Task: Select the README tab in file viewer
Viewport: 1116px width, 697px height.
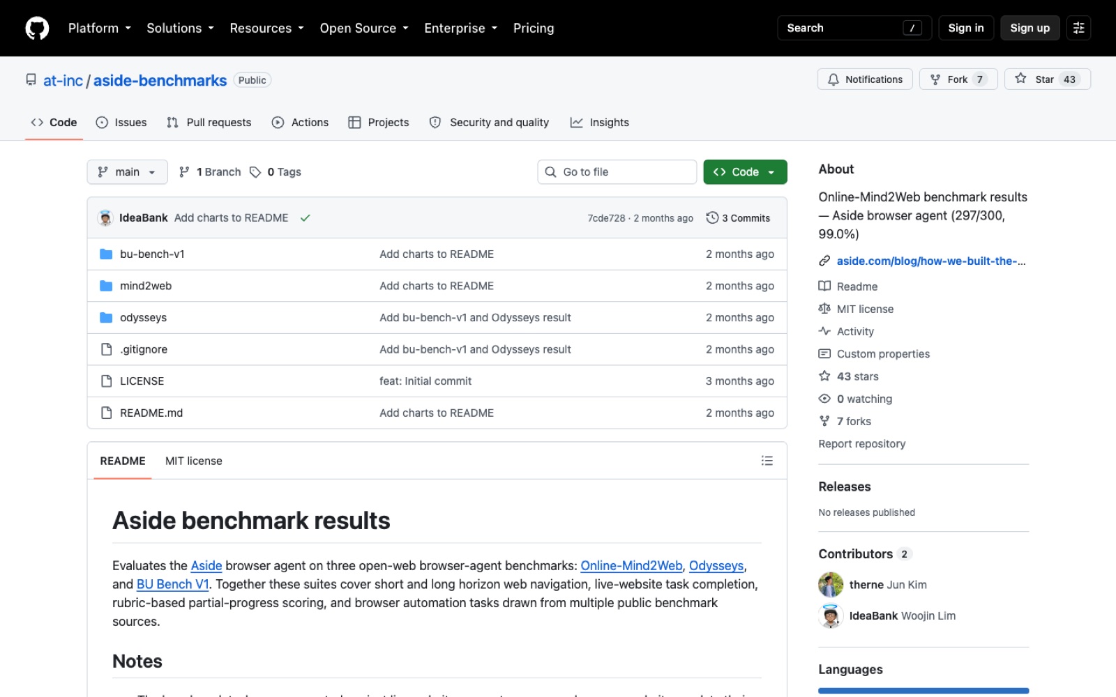Action: pyautogui.click(x=123, y=461)
